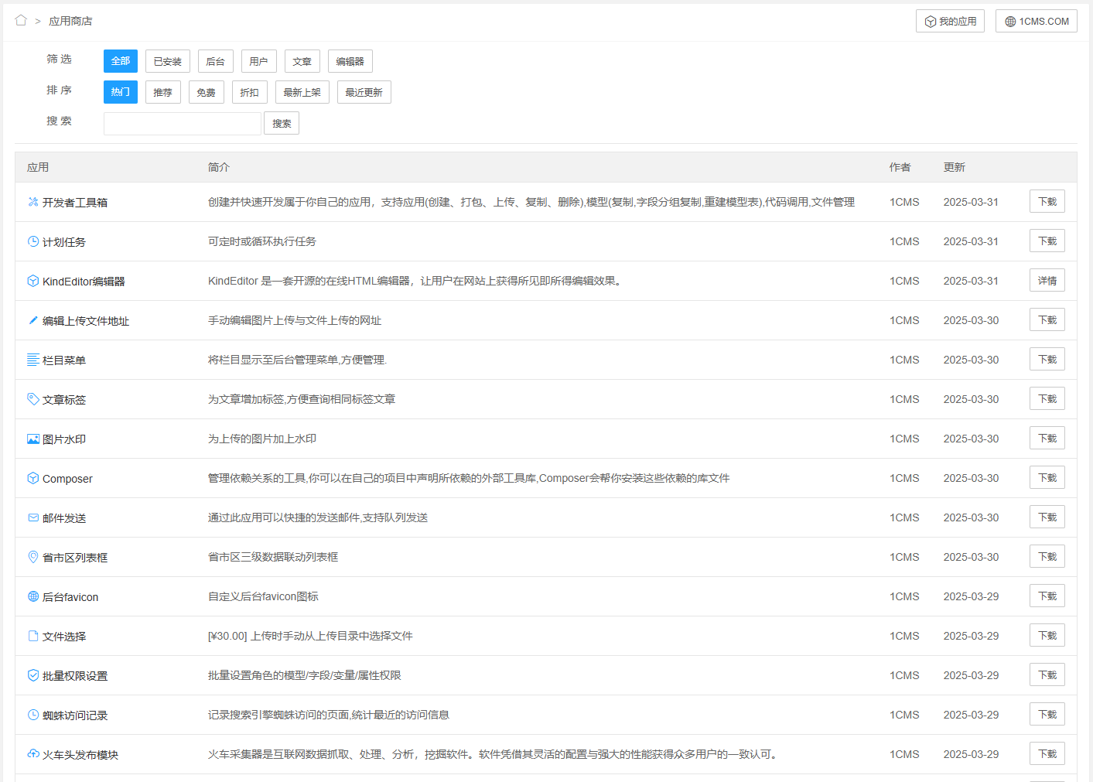Screen dimensions: 1093x782
Task: Open the 邮件发送 app name link
Action: pos(64,518)
